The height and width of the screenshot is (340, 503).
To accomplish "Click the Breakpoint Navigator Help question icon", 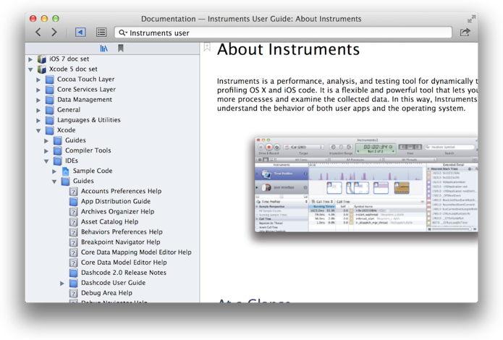I will 74,242.
